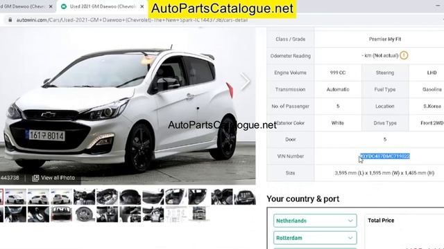The height and width of the screenshot is (249, 444).
Task: Click the S.Korea location value
Action: click(432, 106)
